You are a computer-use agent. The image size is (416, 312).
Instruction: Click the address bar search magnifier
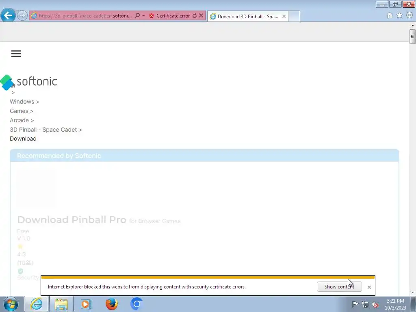pyautogui.click(x=137, y=16)
